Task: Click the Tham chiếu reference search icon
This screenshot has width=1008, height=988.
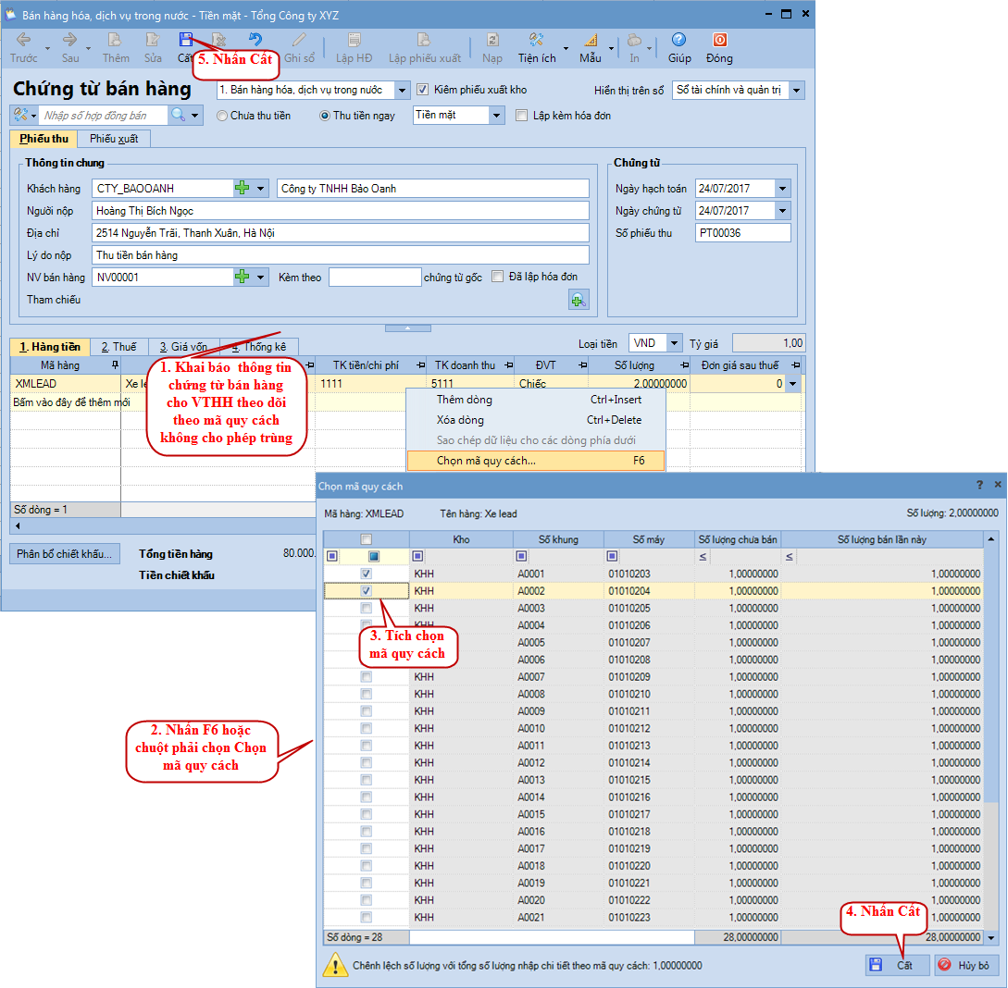Action: 579,300
